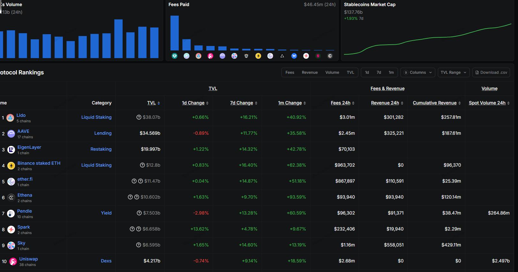The height and width of the screenshot is (272, 518).
Task: Click the Sky logo in rankings row 9
Action: tap(11, 246)
